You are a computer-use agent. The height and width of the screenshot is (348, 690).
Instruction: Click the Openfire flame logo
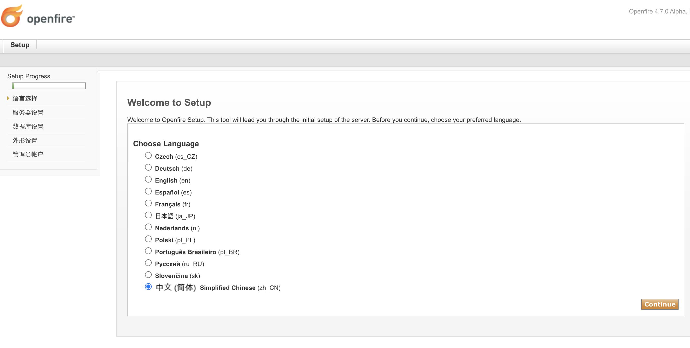pos(12,16)
